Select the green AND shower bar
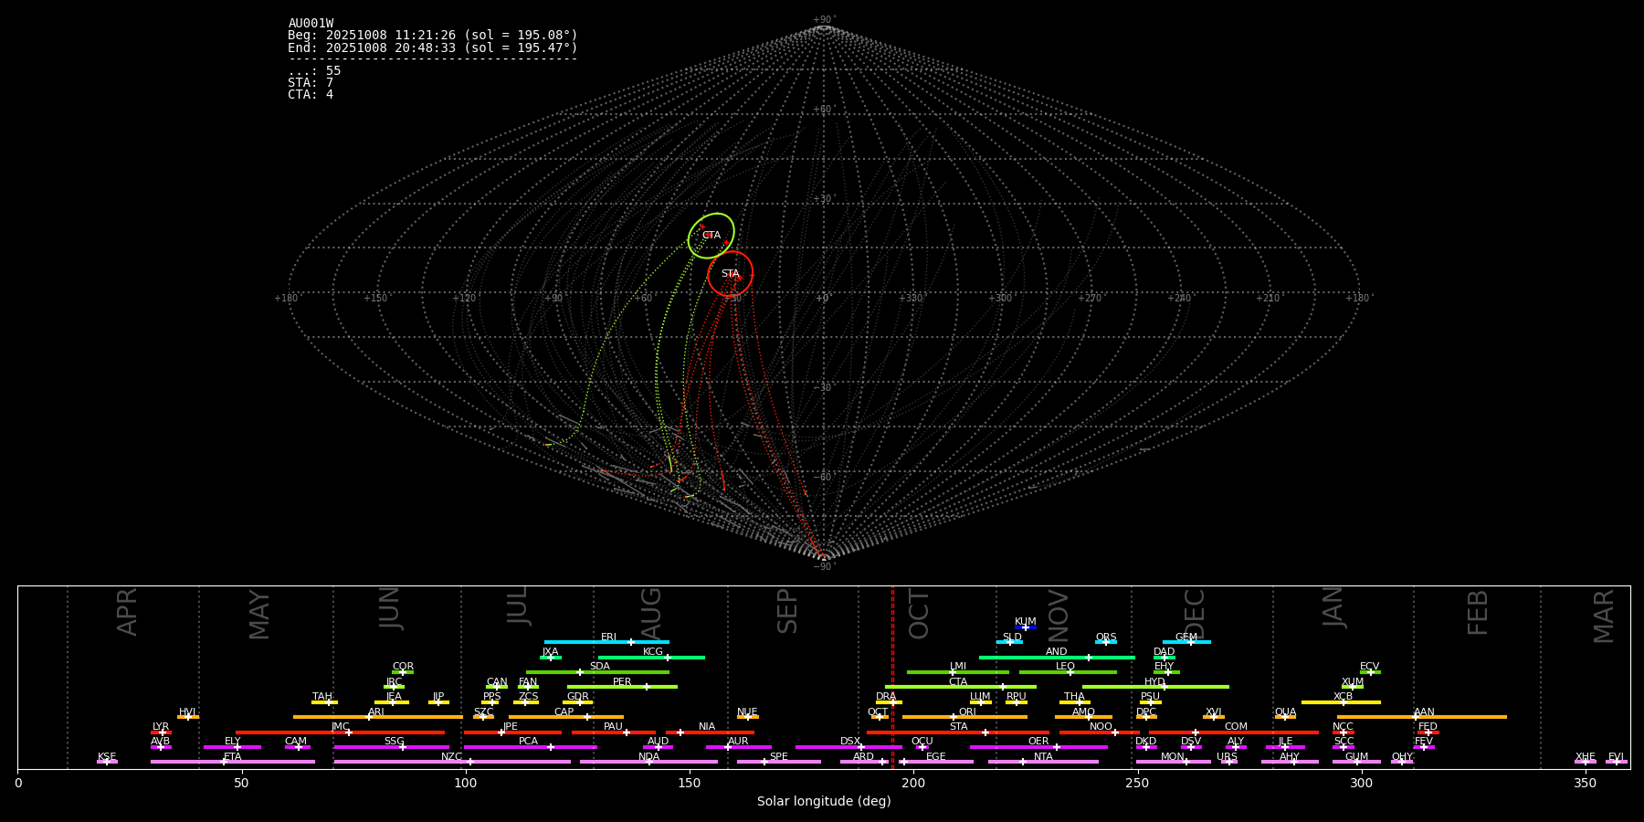Image resolution: width=1644 pixels, height=822 pixels. [x=1056, y=657]
